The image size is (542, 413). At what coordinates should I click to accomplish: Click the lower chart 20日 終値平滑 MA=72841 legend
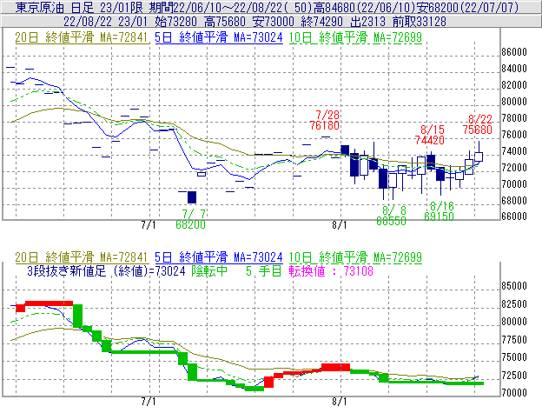click(x=82, y=257)
